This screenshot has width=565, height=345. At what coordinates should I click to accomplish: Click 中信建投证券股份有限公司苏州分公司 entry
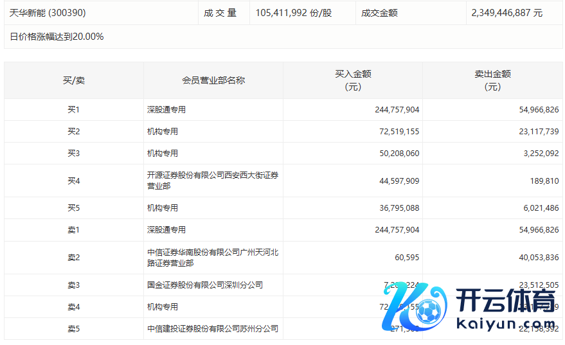(x=212, y=329)
